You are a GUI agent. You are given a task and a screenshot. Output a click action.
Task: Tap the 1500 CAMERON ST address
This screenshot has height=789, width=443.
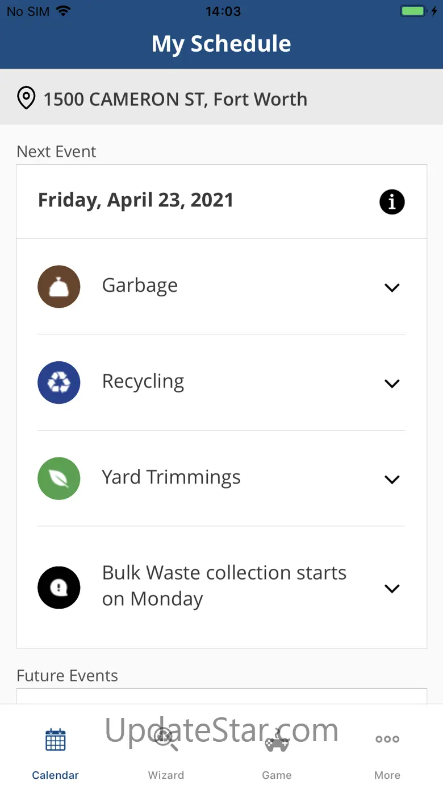tap(175, 100)
